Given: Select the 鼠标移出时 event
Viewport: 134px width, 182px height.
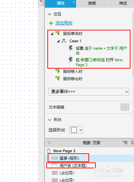Looking at the screenshot, I should [x=73, y=79].
